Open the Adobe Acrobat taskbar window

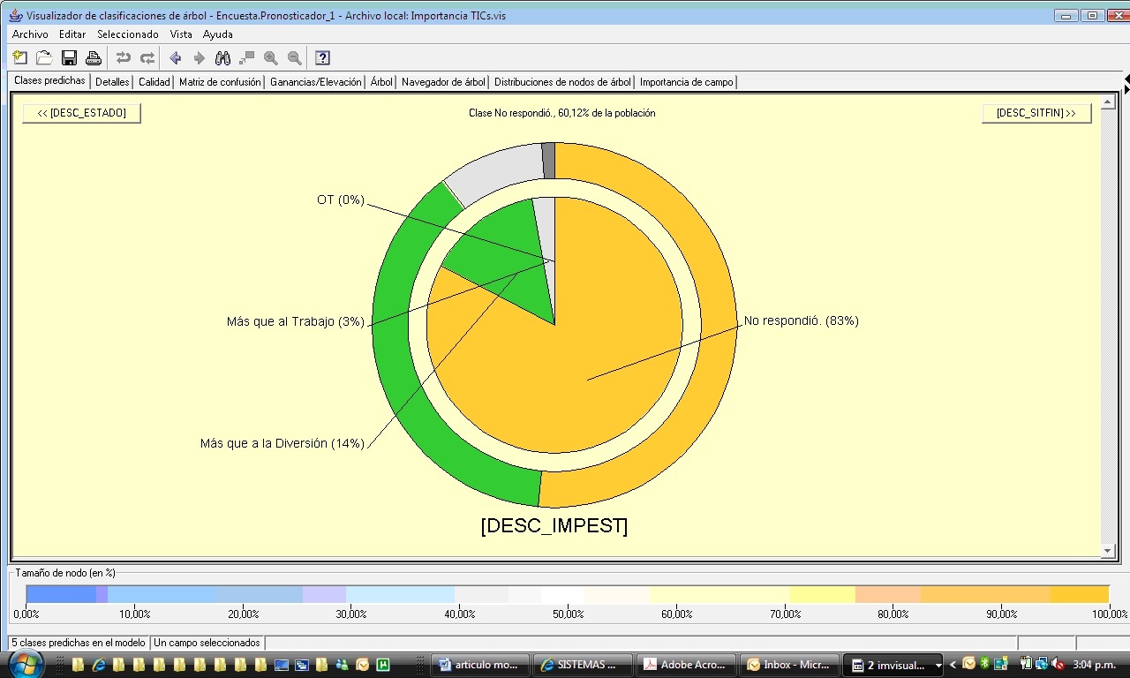(x=686, y=665)
